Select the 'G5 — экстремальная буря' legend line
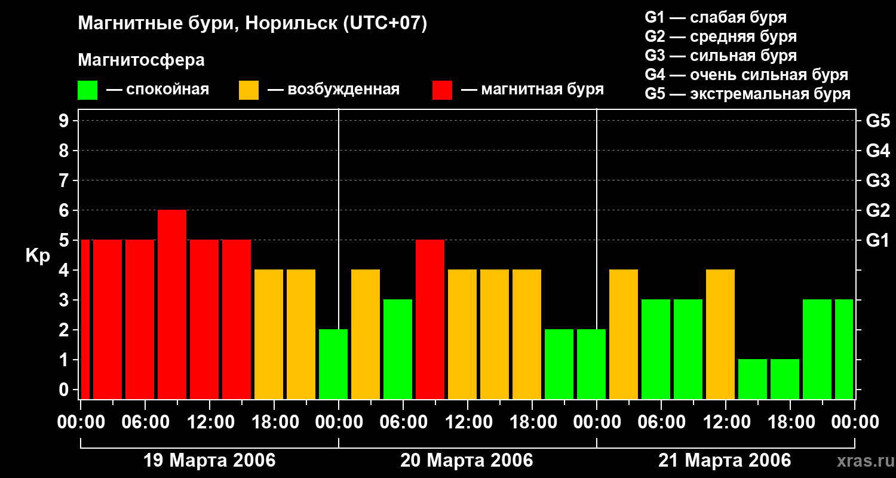 click(x=747, y=94)
